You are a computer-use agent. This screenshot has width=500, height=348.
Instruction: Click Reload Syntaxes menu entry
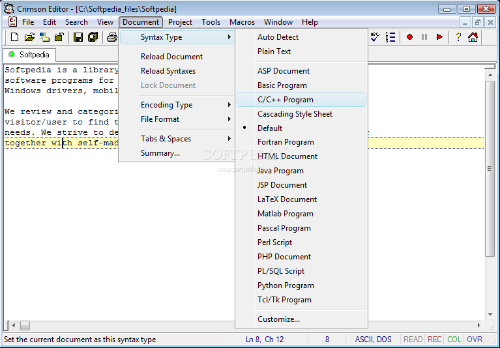177,71
